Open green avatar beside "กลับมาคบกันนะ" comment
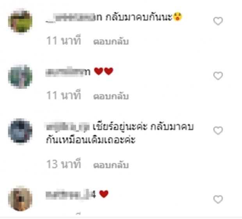This screenshot has height=219, width=242. click(x=20, y=21)
